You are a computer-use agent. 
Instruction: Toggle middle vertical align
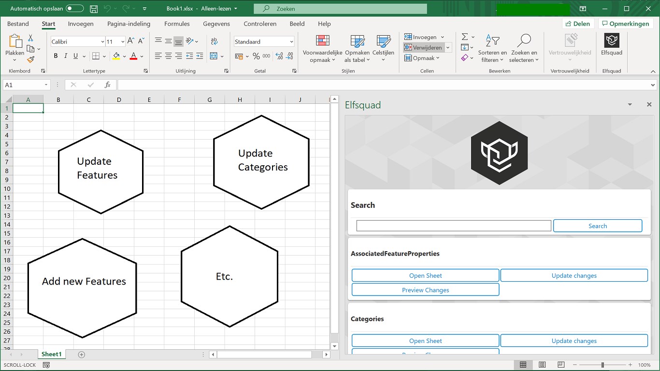(x=168, y=42)
